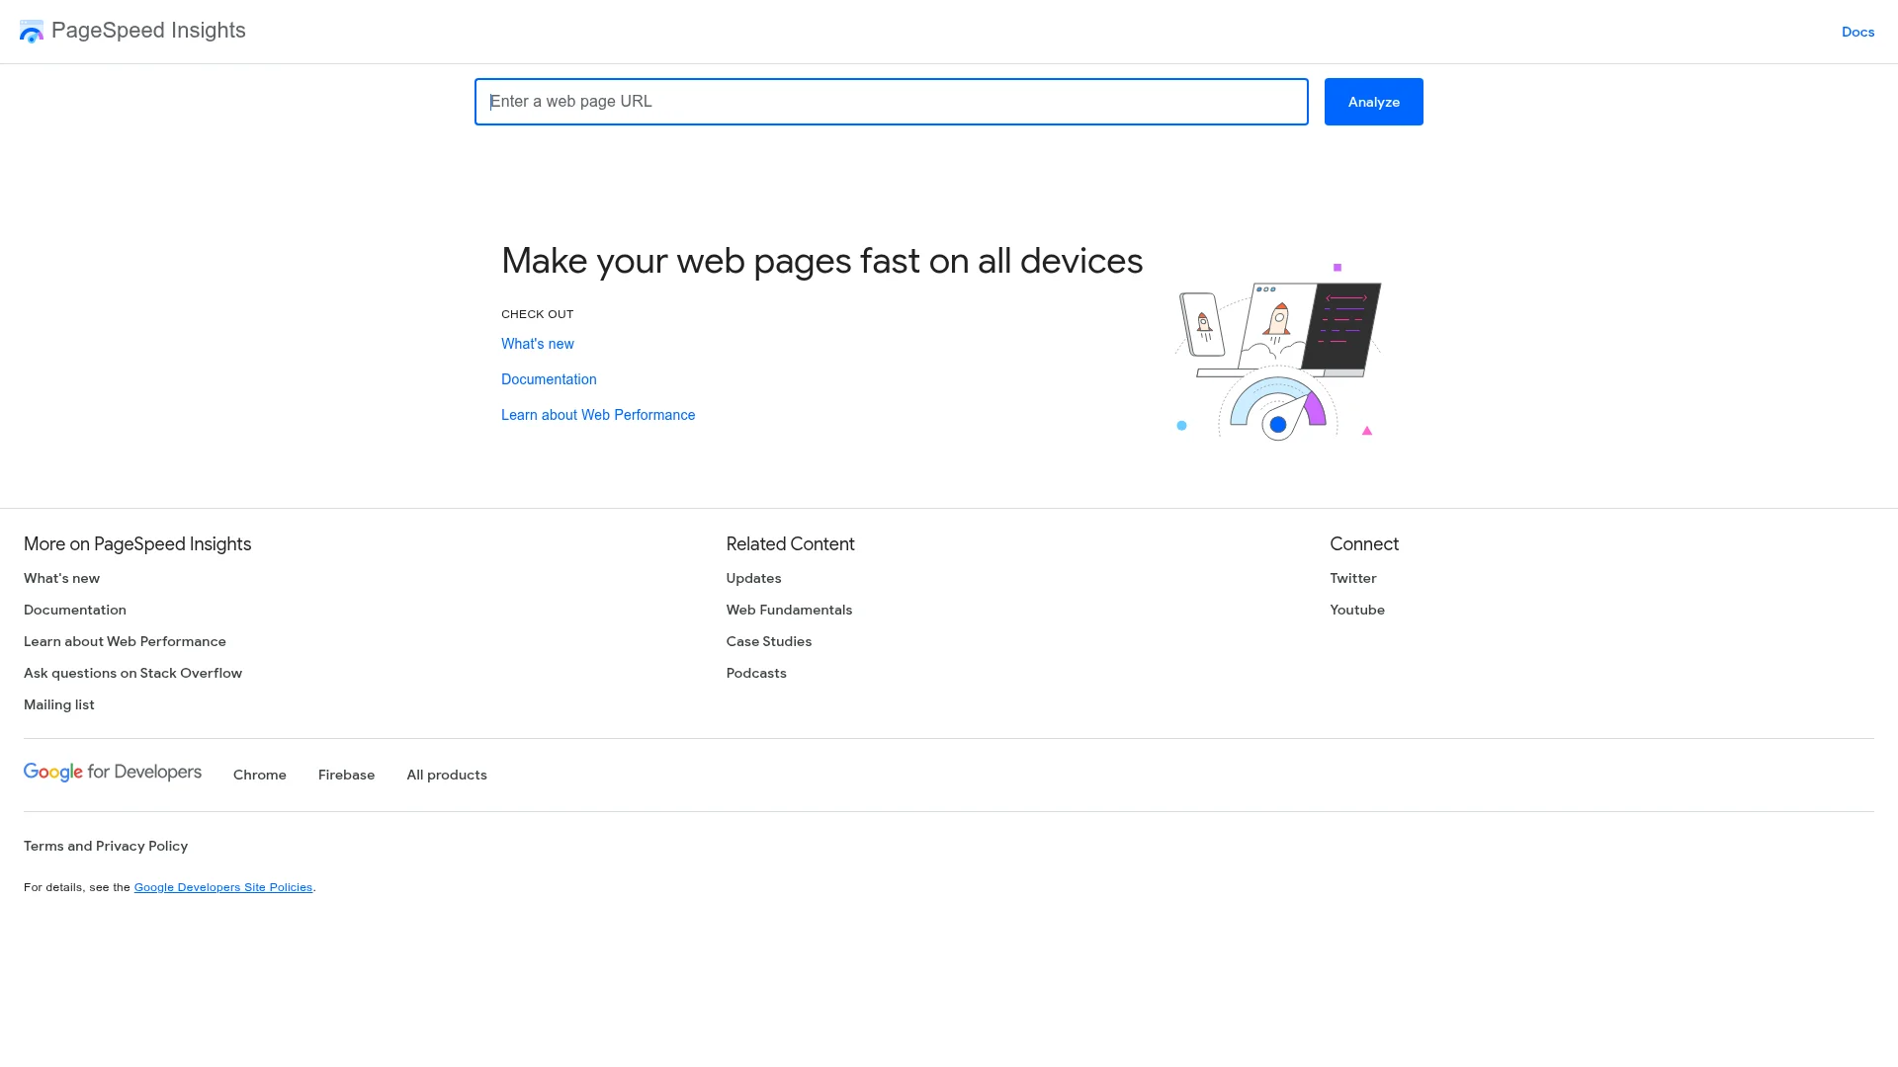Viewport: 1898px width, 1067px height.
Task: Click the Google for Developers logo
Action: [112, 773]
